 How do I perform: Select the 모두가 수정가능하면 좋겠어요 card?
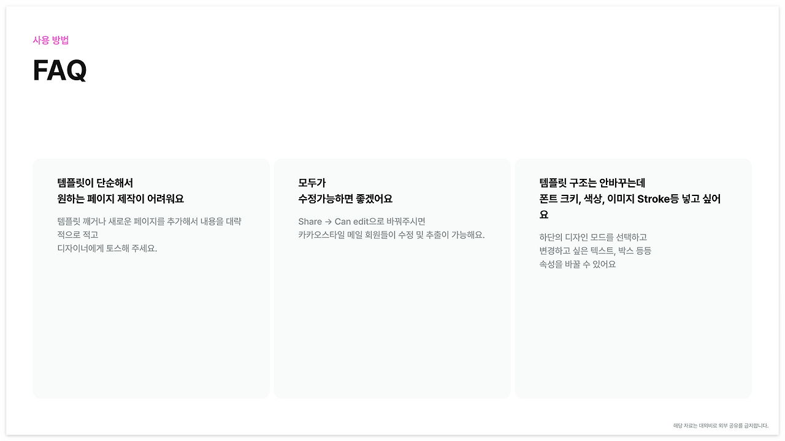(x=392, y=277)
